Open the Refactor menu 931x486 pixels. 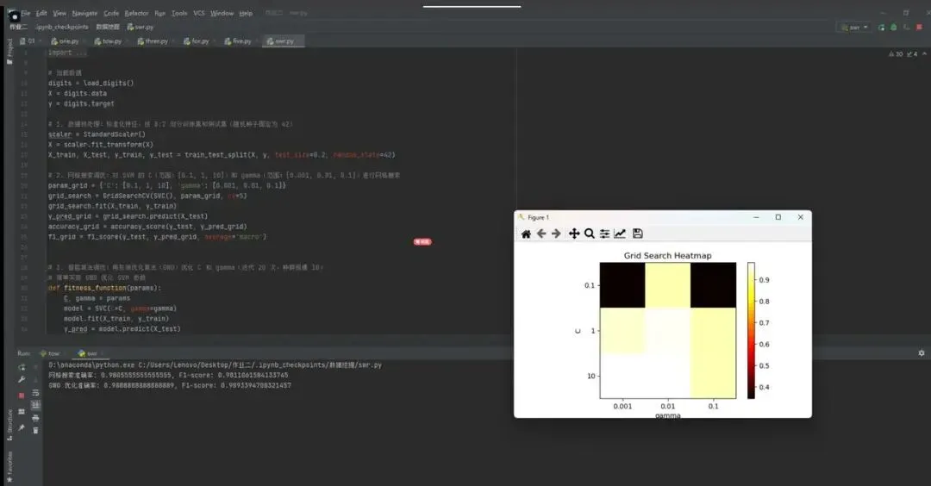(x=136, y=13)
